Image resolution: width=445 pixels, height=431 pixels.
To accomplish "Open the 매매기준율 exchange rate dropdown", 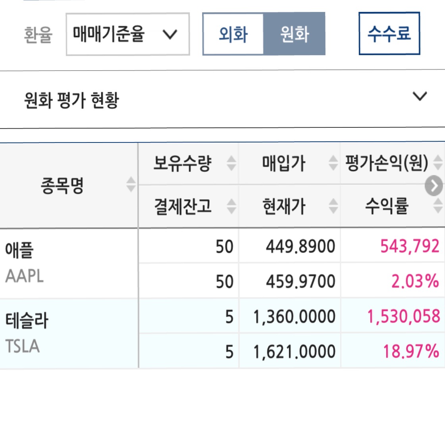I will click(x=128, y=34).
